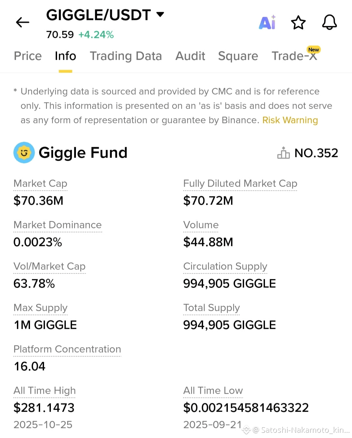Expand GIGGLE/USDT pair dropdown arrow

(x=160, y=14)
